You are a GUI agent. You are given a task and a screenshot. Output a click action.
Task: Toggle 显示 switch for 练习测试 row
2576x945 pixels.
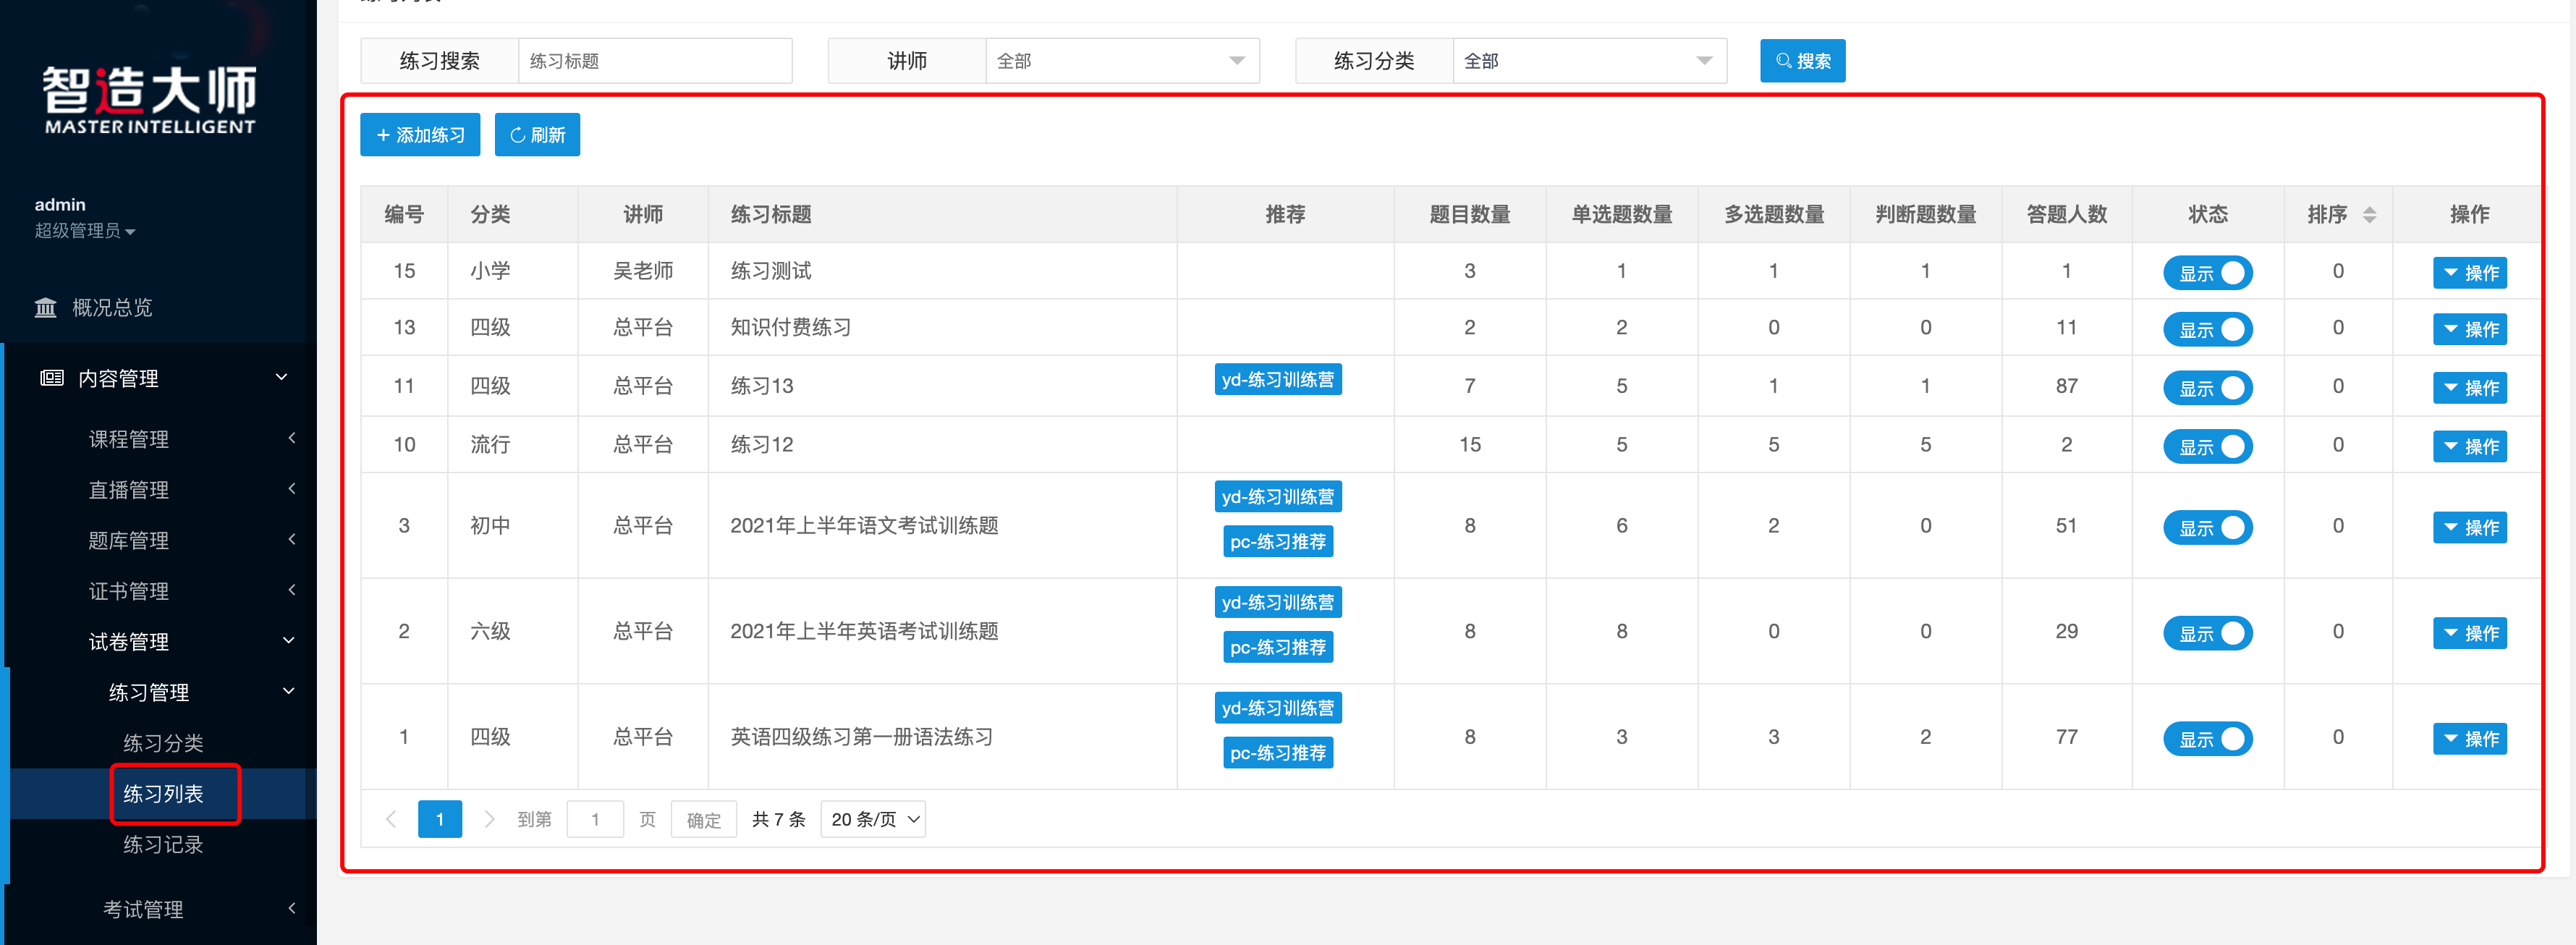(2207, 273)
